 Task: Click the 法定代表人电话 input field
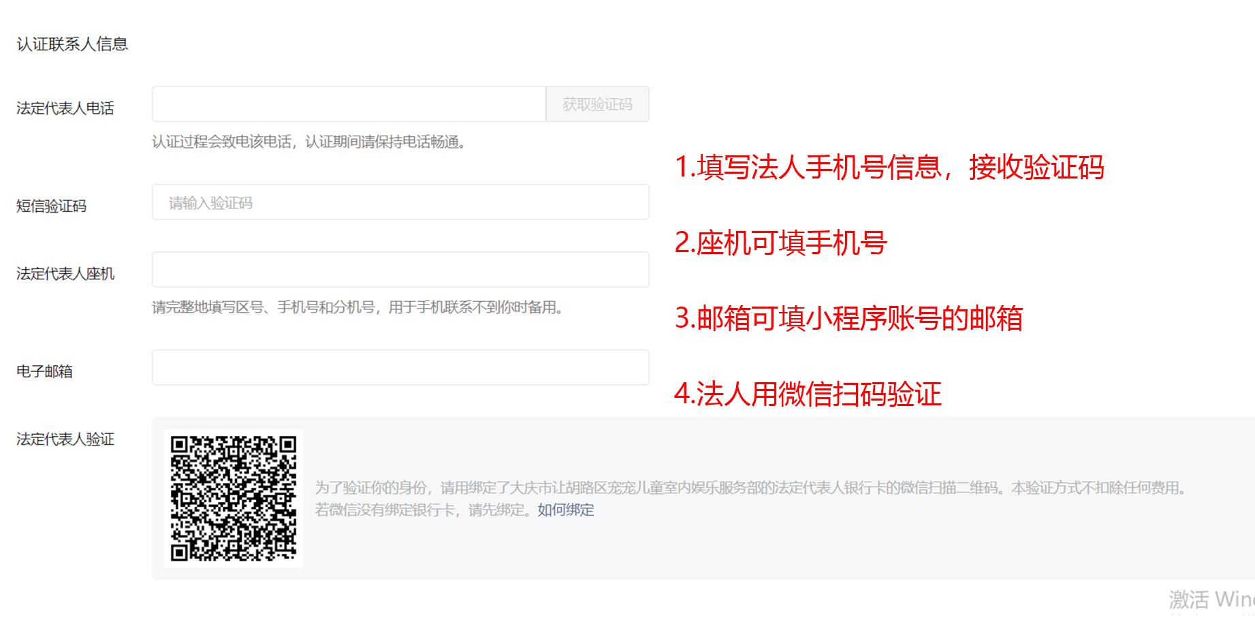point(349,104)
